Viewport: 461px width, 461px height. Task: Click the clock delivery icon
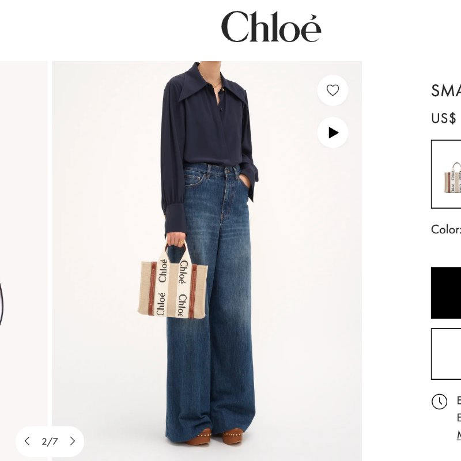pyautogui.click(x=439, y=401)
